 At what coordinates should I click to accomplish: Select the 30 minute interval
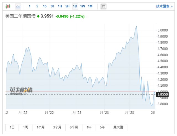tap(52, 6)
